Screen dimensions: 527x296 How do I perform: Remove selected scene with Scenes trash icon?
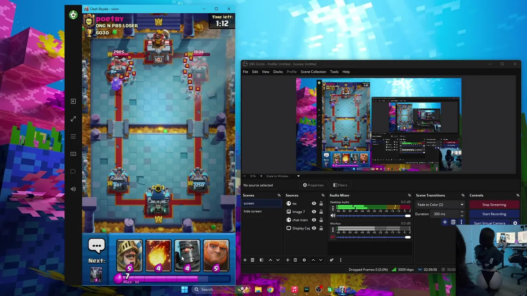[x=252, y=260]
